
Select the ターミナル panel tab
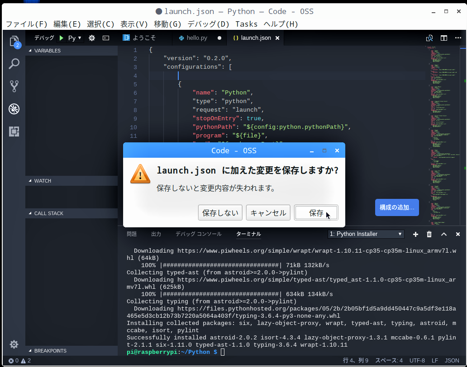[248, 234]
